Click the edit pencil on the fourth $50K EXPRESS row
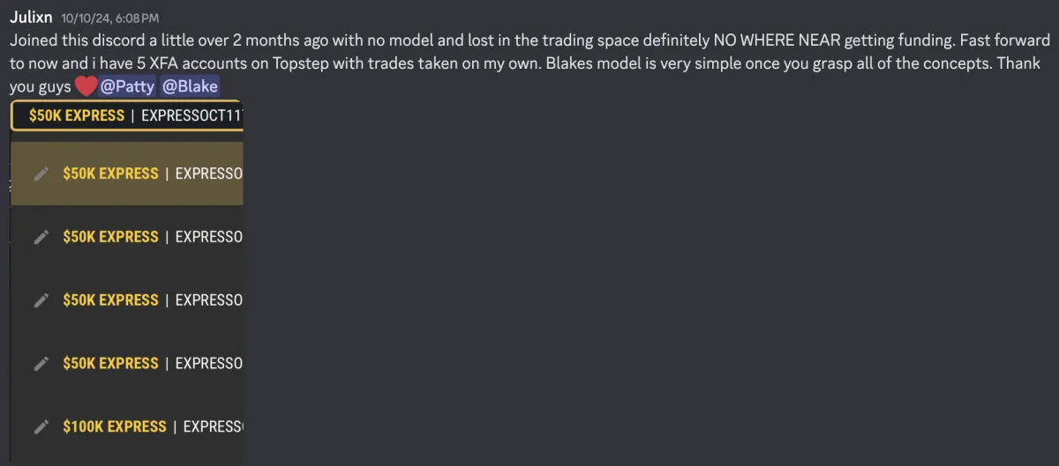This screenshot has width=1059, height=466. coord(41,363)
